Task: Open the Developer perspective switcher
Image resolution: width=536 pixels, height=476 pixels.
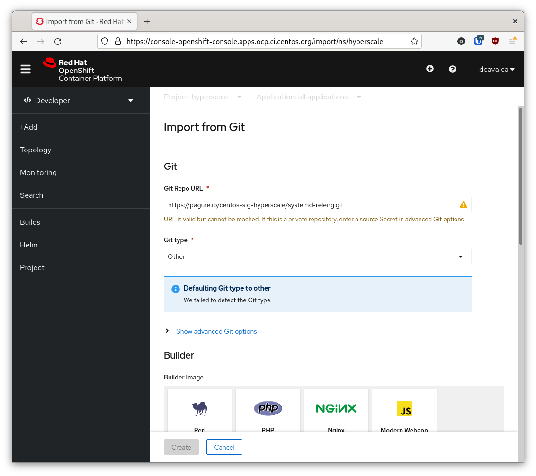Action: click(x=78, y=100)
